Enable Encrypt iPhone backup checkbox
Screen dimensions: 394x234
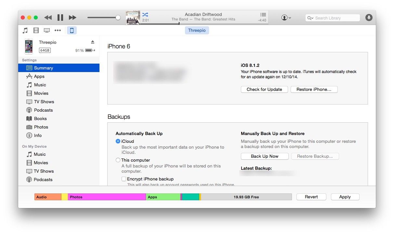click(124, 179)
